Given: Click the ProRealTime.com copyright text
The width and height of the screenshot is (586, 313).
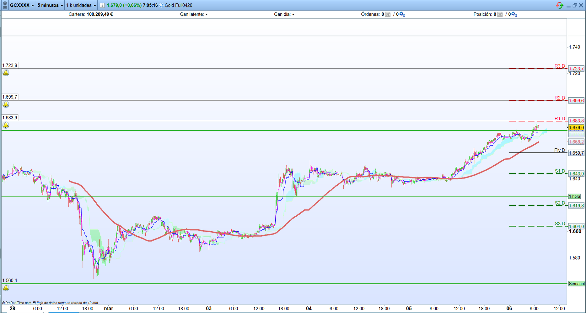Looking at the screenshot, I should [17, 303].
